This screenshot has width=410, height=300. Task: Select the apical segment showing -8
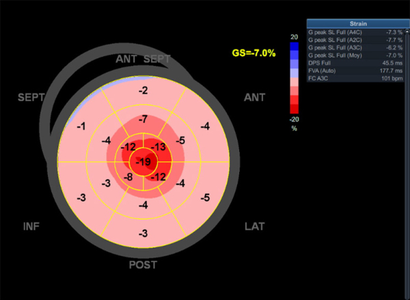pos(128,177)
